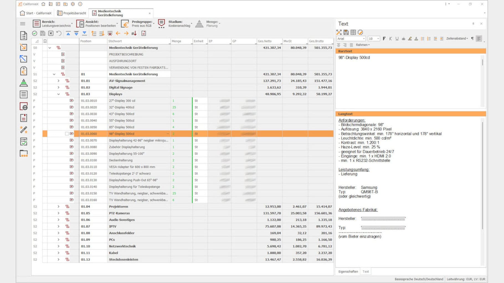504x283 pixels.
Task: Toggle underline formatting (U)
Action: click(x=397, y=39)
